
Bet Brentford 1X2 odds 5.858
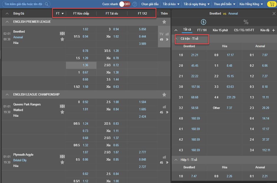click(142, 29)
